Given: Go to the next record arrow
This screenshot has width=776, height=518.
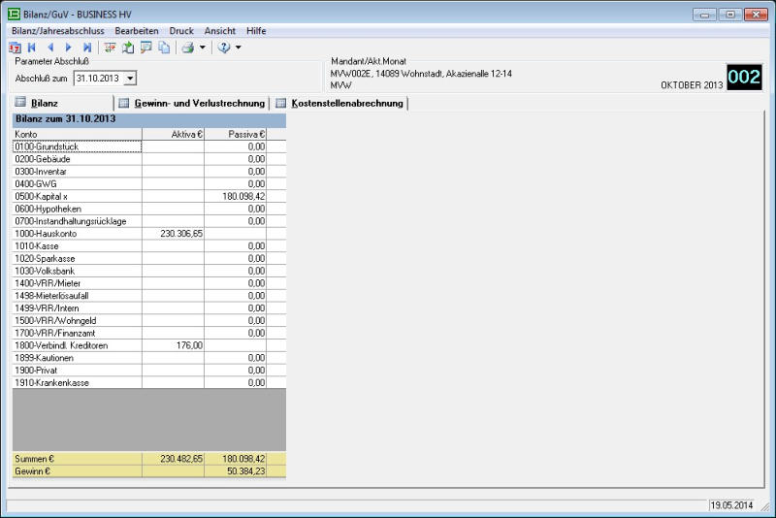Looking at the screenshot, I should 68,48.
